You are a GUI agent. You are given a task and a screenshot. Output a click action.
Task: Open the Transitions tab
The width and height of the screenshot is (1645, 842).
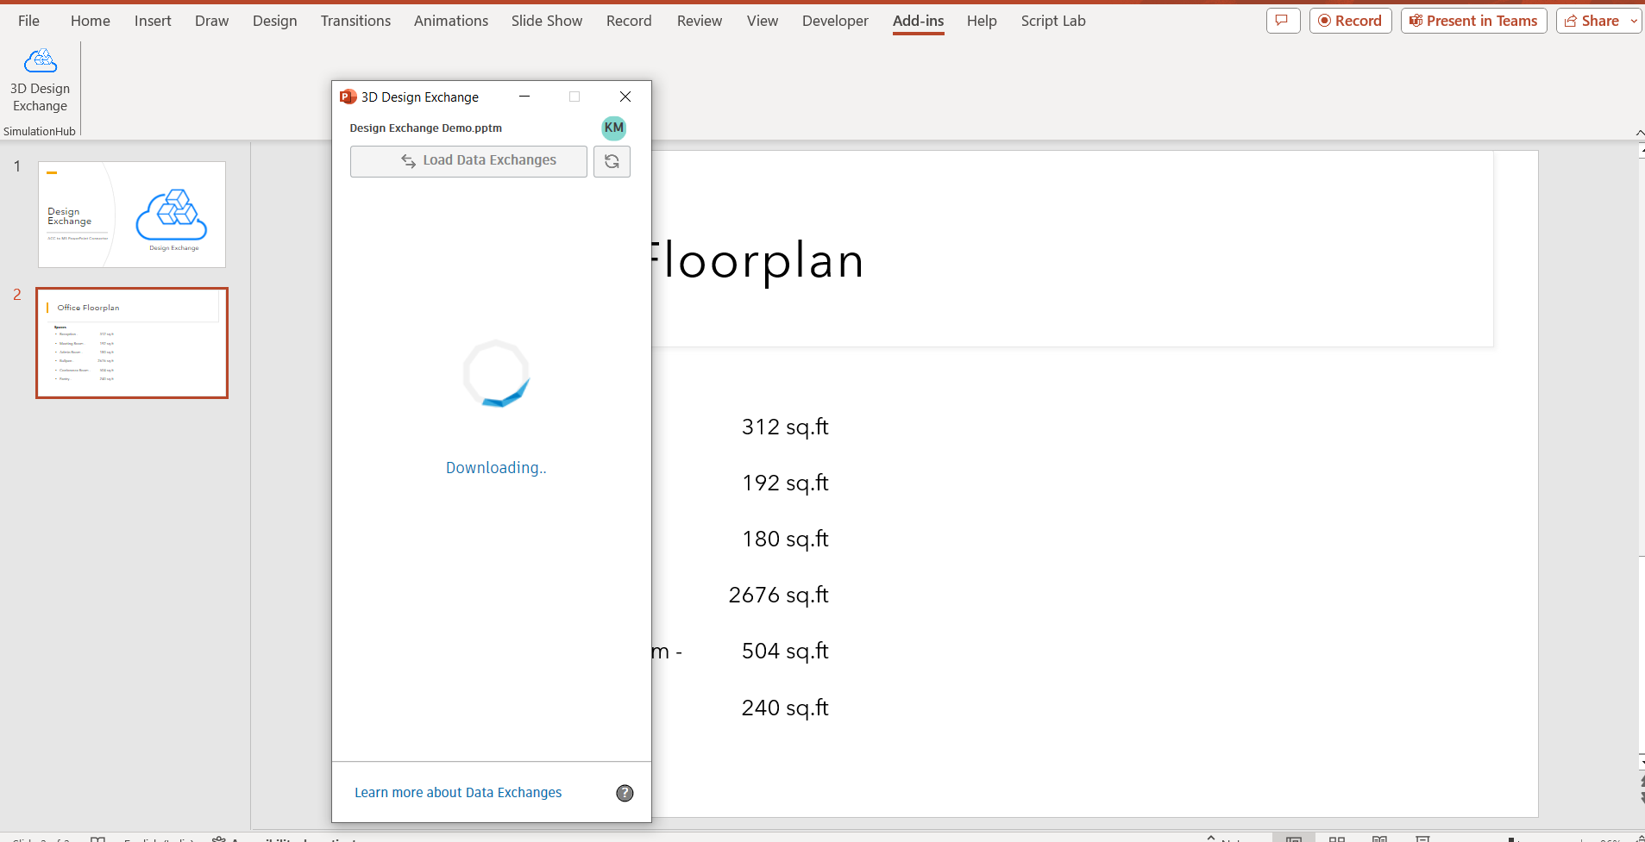(355, 21)
